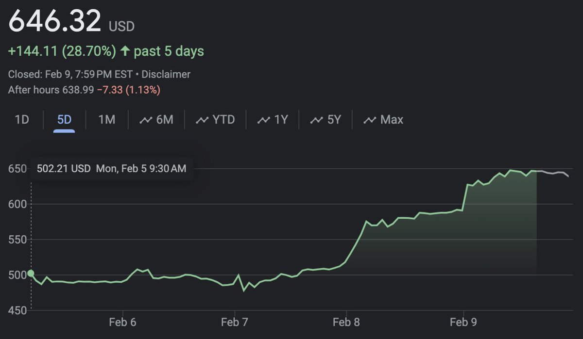Click the sparkline icon beside 6M
The height and width of the screenshot is (339, 583).
click(145, 119)
